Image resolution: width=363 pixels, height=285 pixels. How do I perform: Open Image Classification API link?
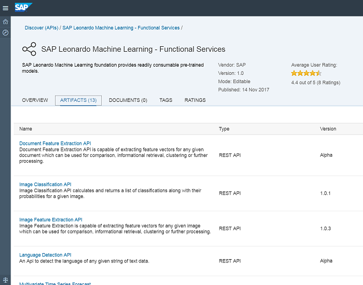45,184
